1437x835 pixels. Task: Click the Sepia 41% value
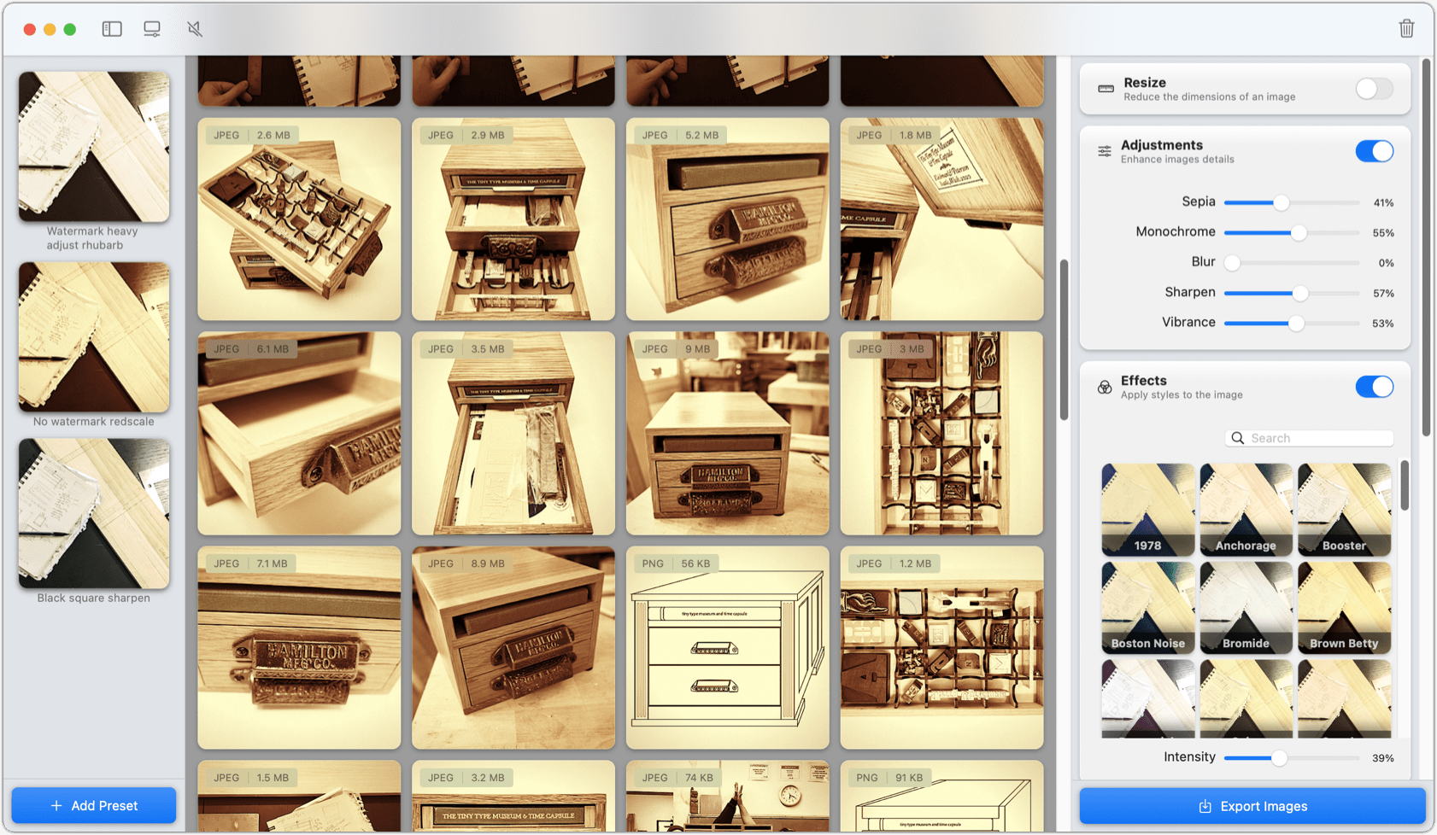1383,203
